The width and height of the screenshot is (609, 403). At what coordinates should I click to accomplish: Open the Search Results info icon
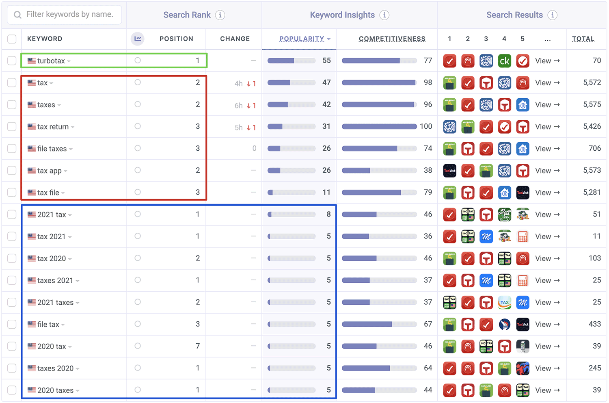point(552,15)
